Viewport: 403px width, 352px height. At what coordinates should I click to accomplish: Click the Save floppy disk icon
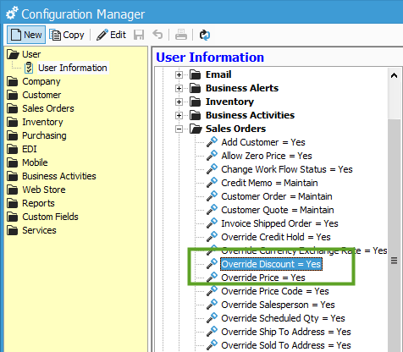tap(139, 35)
